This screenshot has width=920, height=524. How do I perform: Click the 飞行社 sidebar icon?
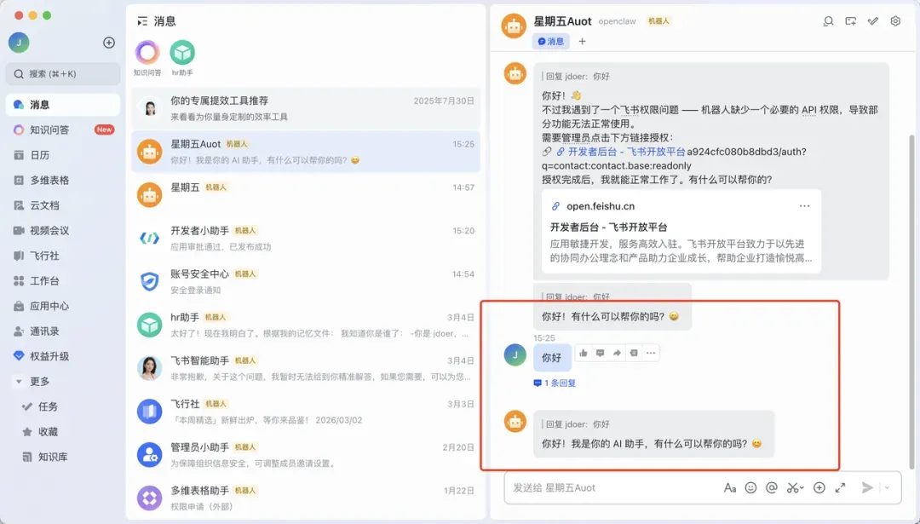coord(19,256)
